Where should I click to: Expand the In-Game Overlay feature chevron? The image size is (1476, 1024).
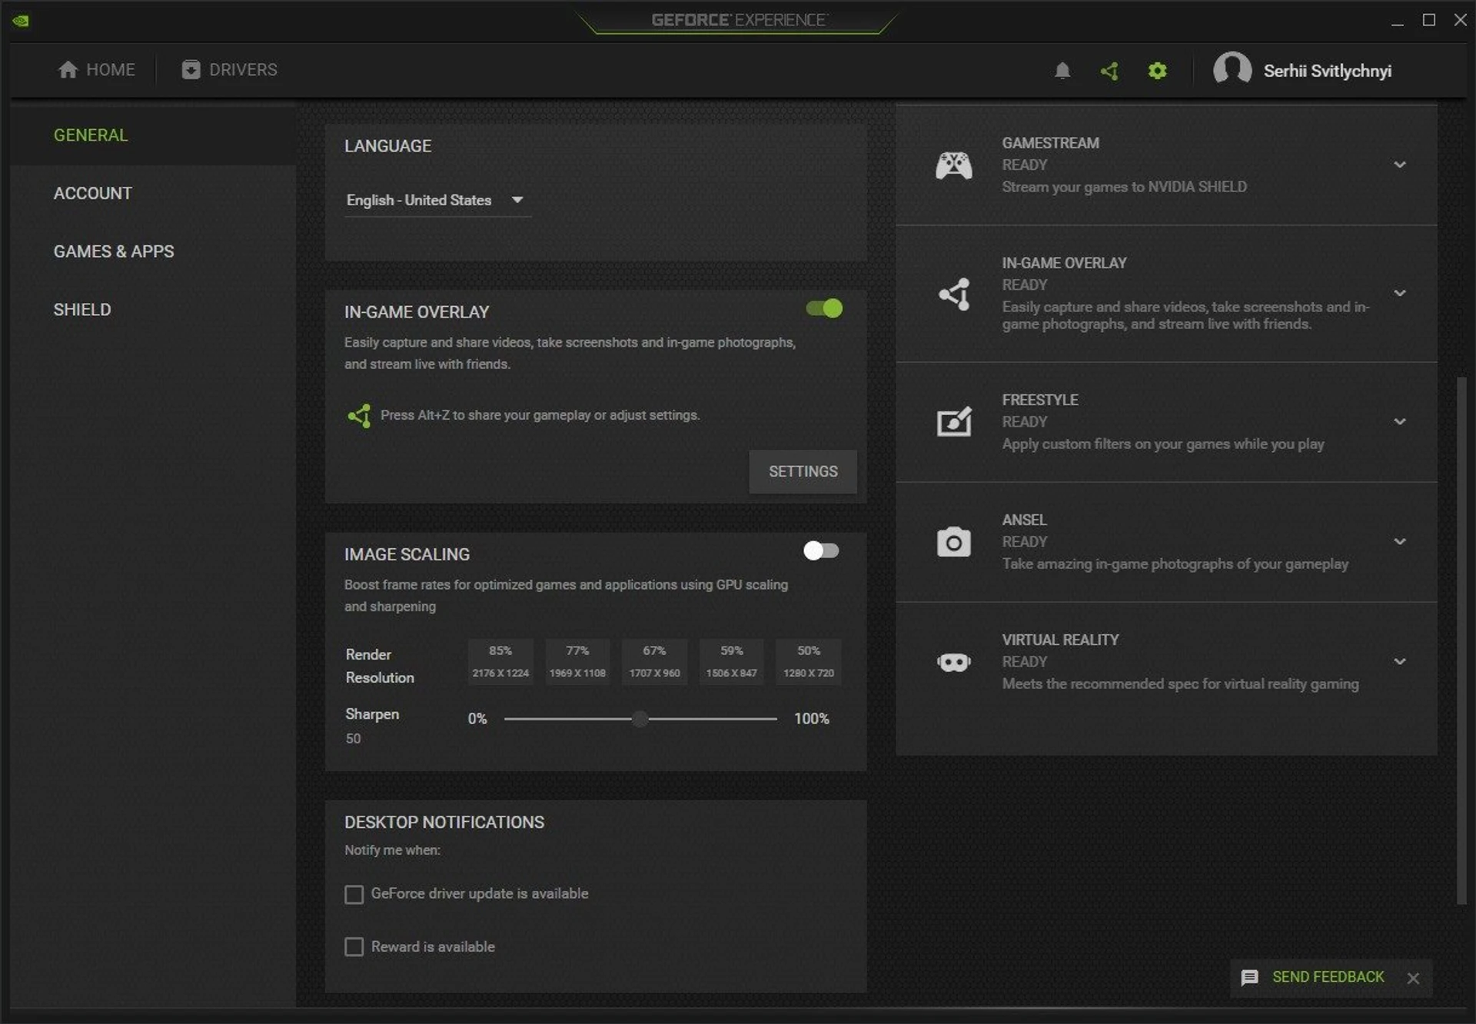[x=1400, y=294]
